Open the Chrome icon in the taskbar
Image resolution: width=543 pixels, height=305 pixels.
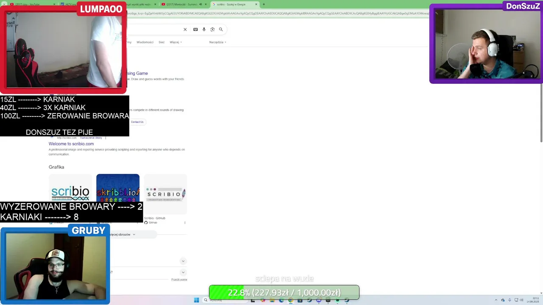291,300
